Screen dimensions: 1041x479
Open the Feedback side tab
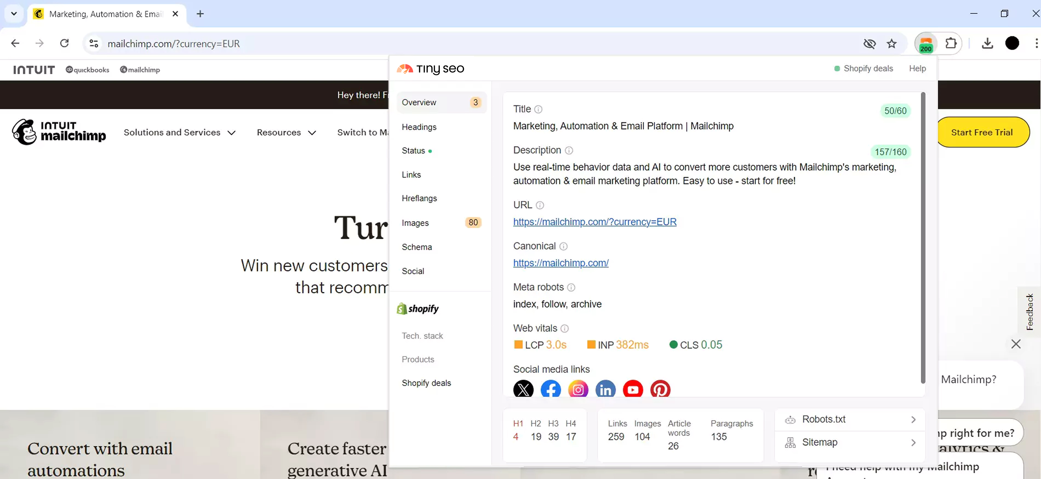click(1029, 312)
